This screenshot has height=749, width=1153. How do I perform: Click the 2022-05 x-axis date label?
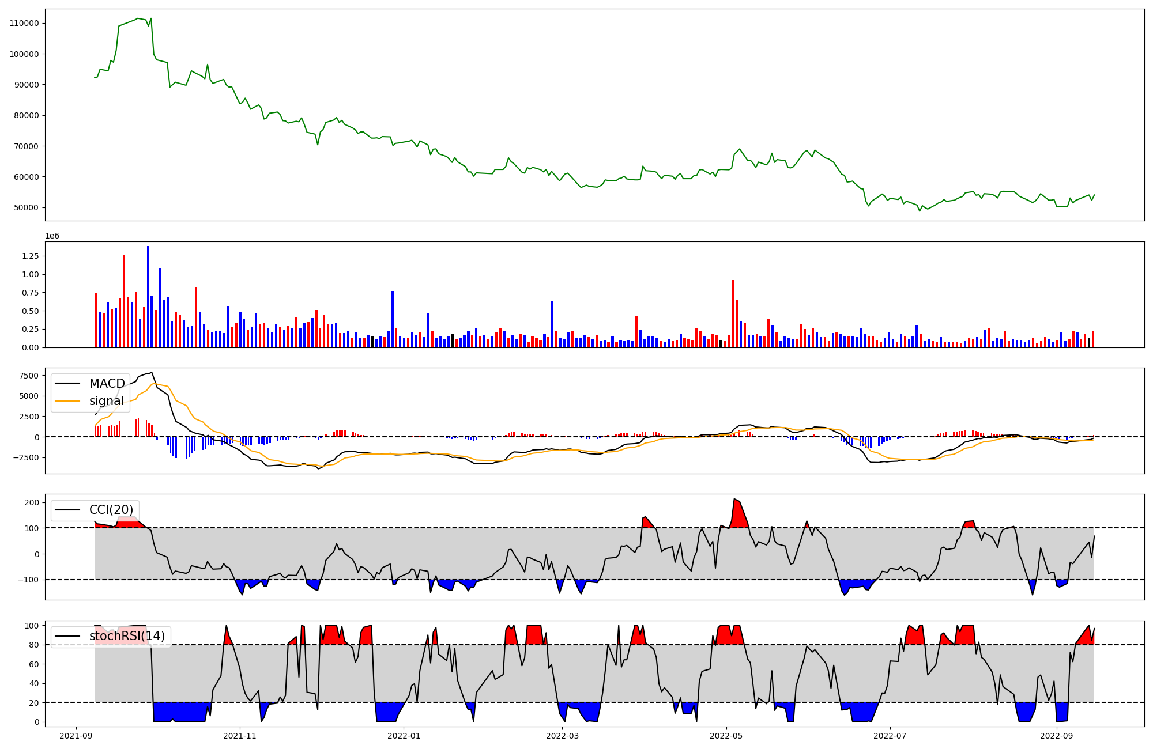[726, 736]
